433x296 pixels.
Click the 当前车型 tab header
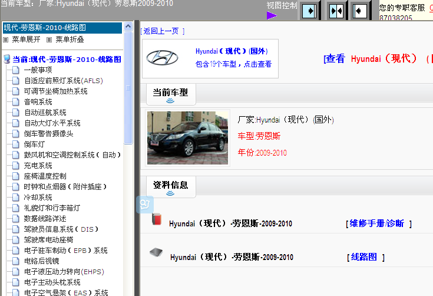[171, 94]
